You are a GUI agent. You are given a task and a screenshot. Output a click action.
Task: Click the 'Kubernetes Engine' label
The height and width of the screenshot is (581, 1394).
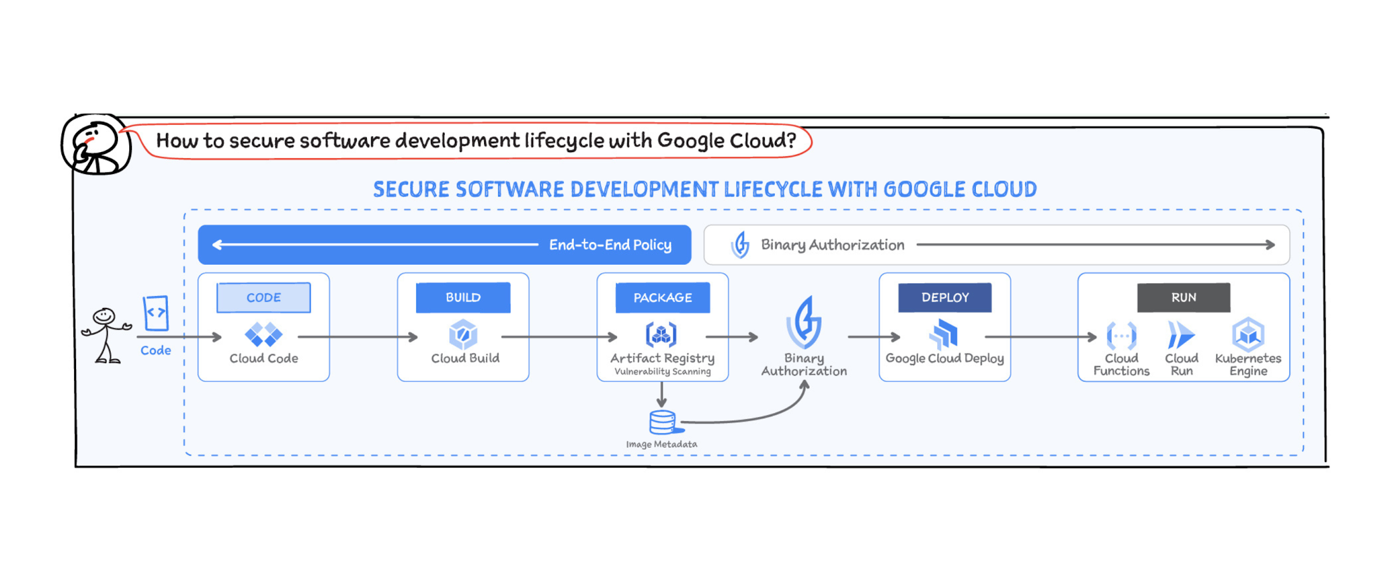tap(1248, 364)
